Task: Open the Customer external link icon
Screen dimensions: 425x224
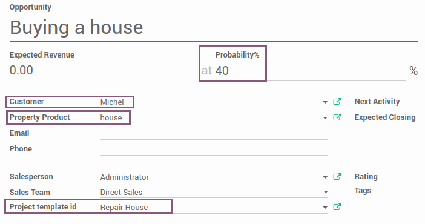Action: click(x=337, y=102)
